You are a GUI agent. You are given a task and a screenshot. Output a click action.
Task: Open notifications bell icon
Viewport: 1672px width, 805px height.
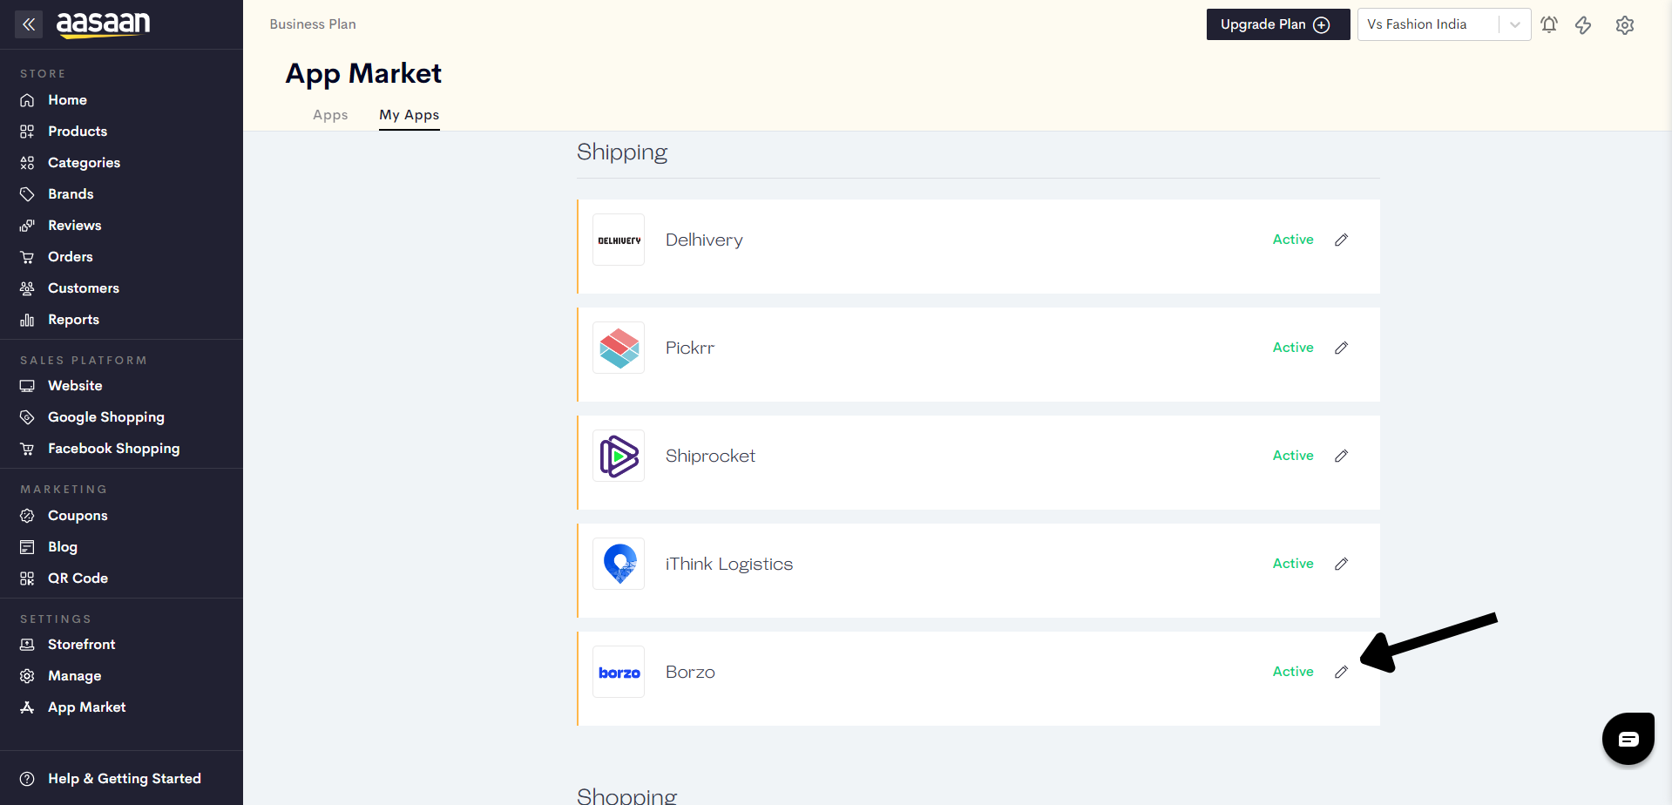click(x=1549, y=24)
